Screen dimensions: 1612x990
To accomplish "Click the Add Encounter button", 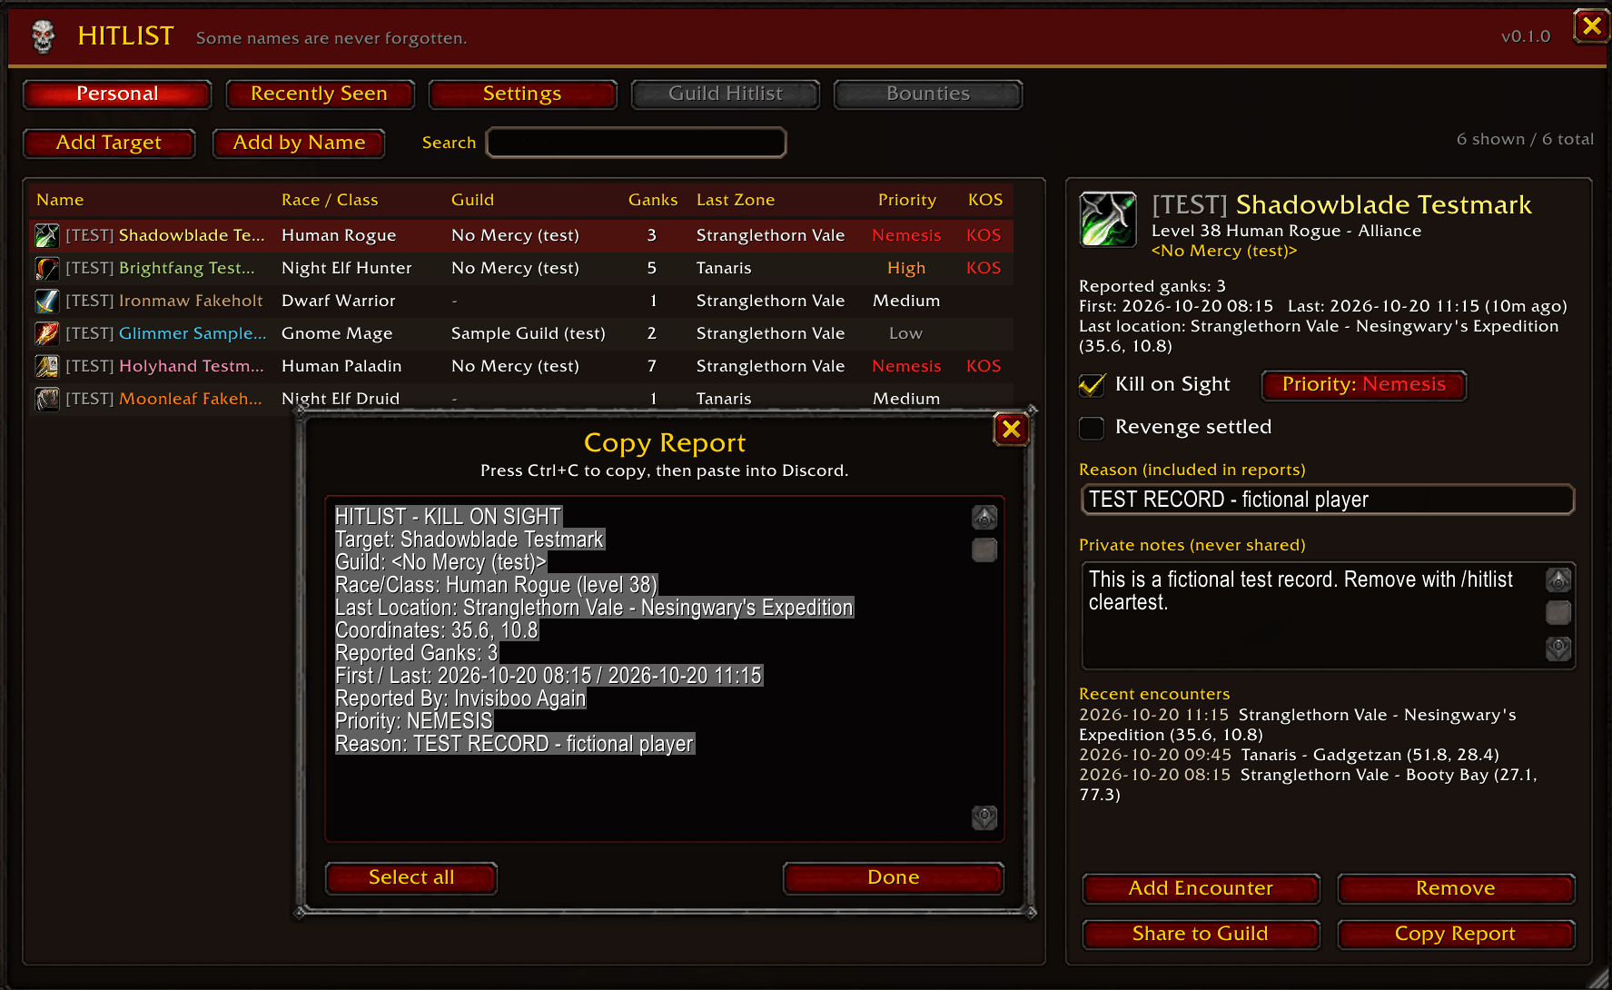I will tap(1201, 888).
